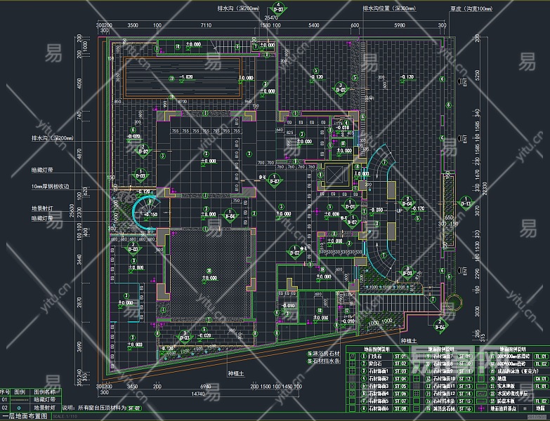Click the overall dimension 14740
550x421 pixels.
[198, 394]
